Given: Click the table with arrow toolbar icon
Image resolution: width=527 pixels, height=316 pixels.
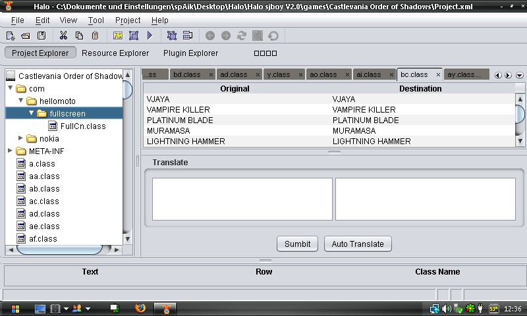Looking at the screenshot, I should point(188,36).
